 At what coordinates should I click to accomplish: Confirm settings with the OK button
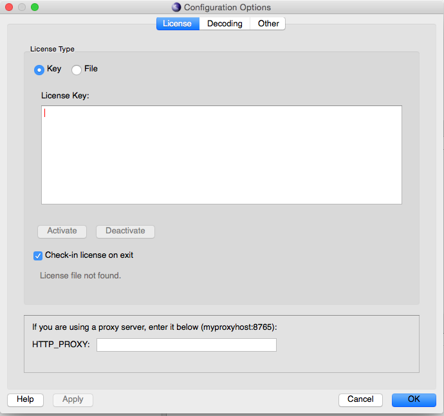tap(414, 399)
